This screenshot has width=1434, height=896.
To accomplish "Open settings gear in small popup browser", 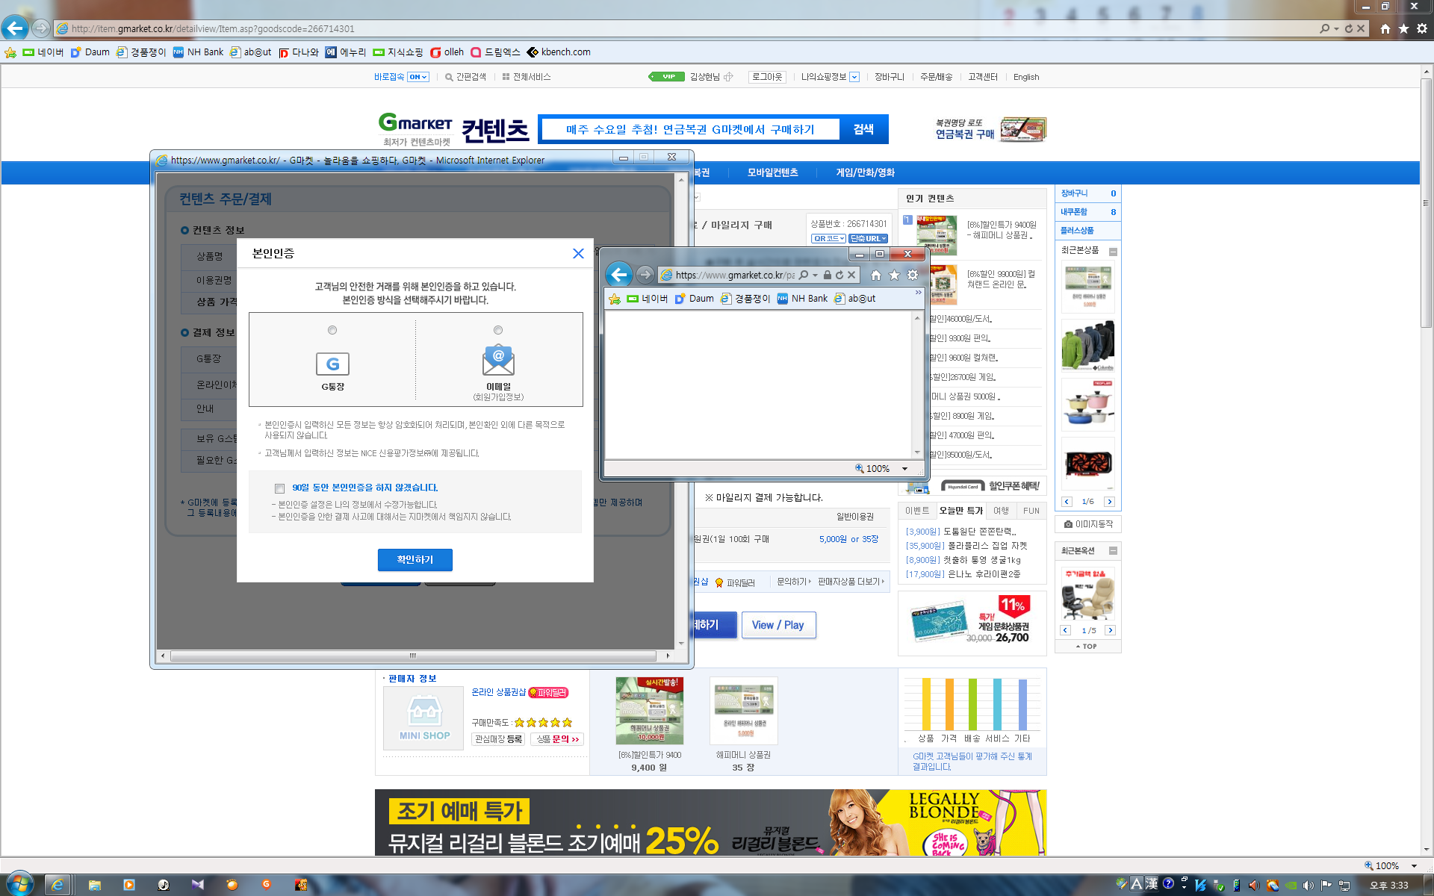I will 913,275.
